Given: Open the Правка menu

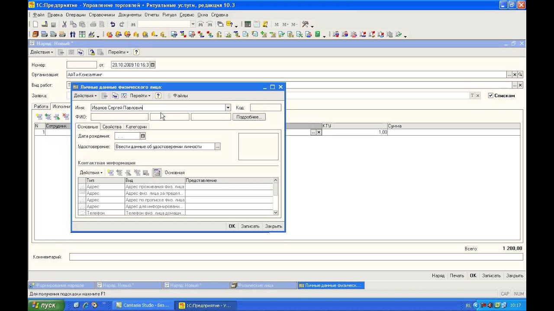Looking at the screenshot, I should [x=55, y=15].
